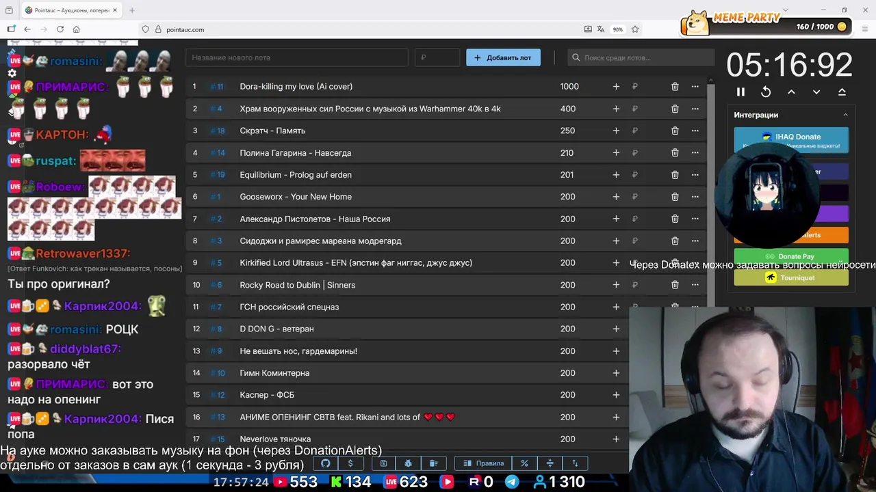Delete the Dora-killing my love lot

click(x=675, y=86)
